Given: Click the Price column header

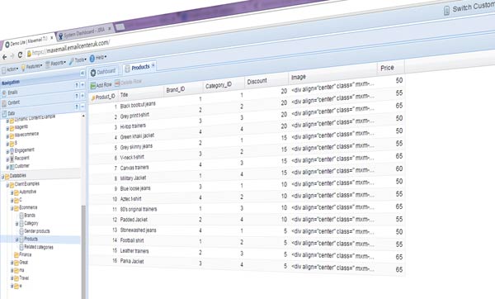Looking at the screenshot, I should coord(390,68).
